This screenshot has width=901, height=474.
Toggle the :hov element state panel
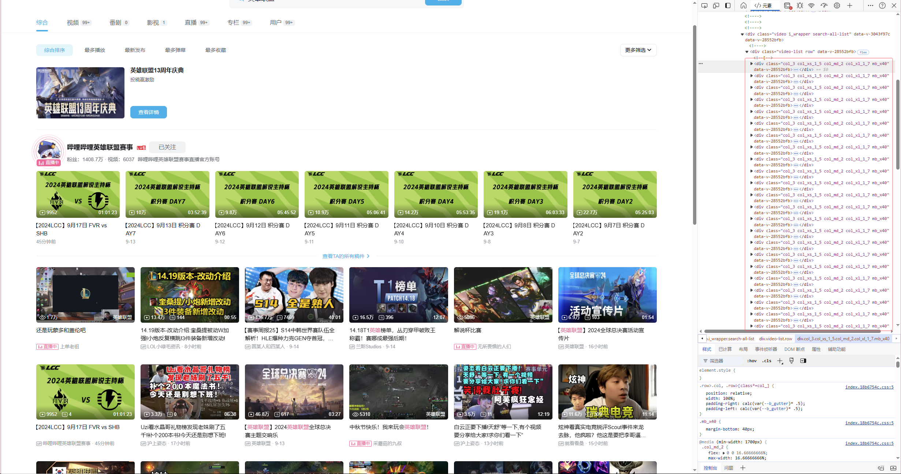point(752,361)
